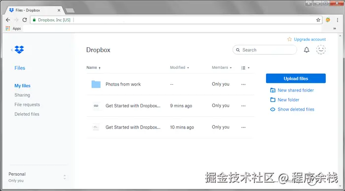The image size is (345, 191).
Task: Open a new browser tab
Action: pos(70,10)
